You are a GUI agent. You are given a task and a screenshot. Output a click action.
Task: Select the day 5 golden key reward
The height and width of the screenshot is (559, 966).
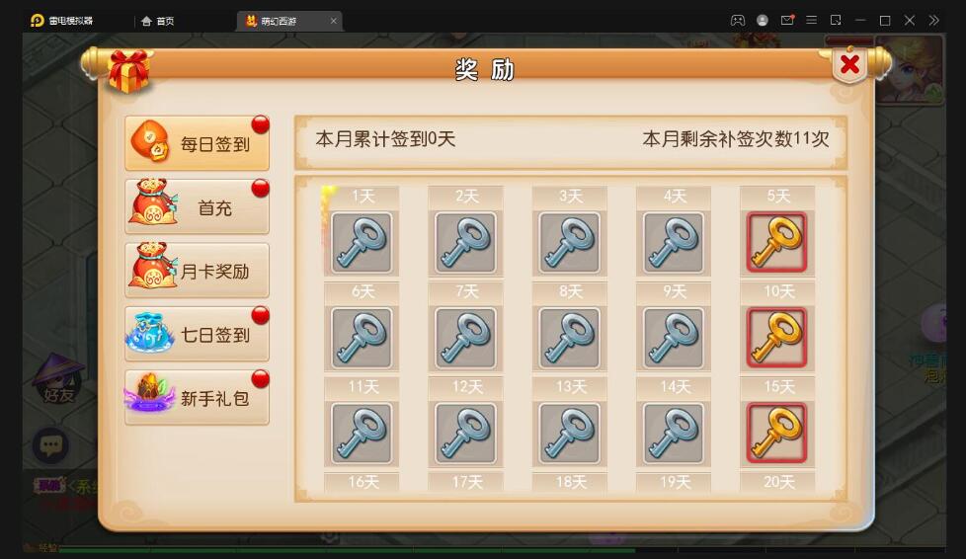coord(777,242)
